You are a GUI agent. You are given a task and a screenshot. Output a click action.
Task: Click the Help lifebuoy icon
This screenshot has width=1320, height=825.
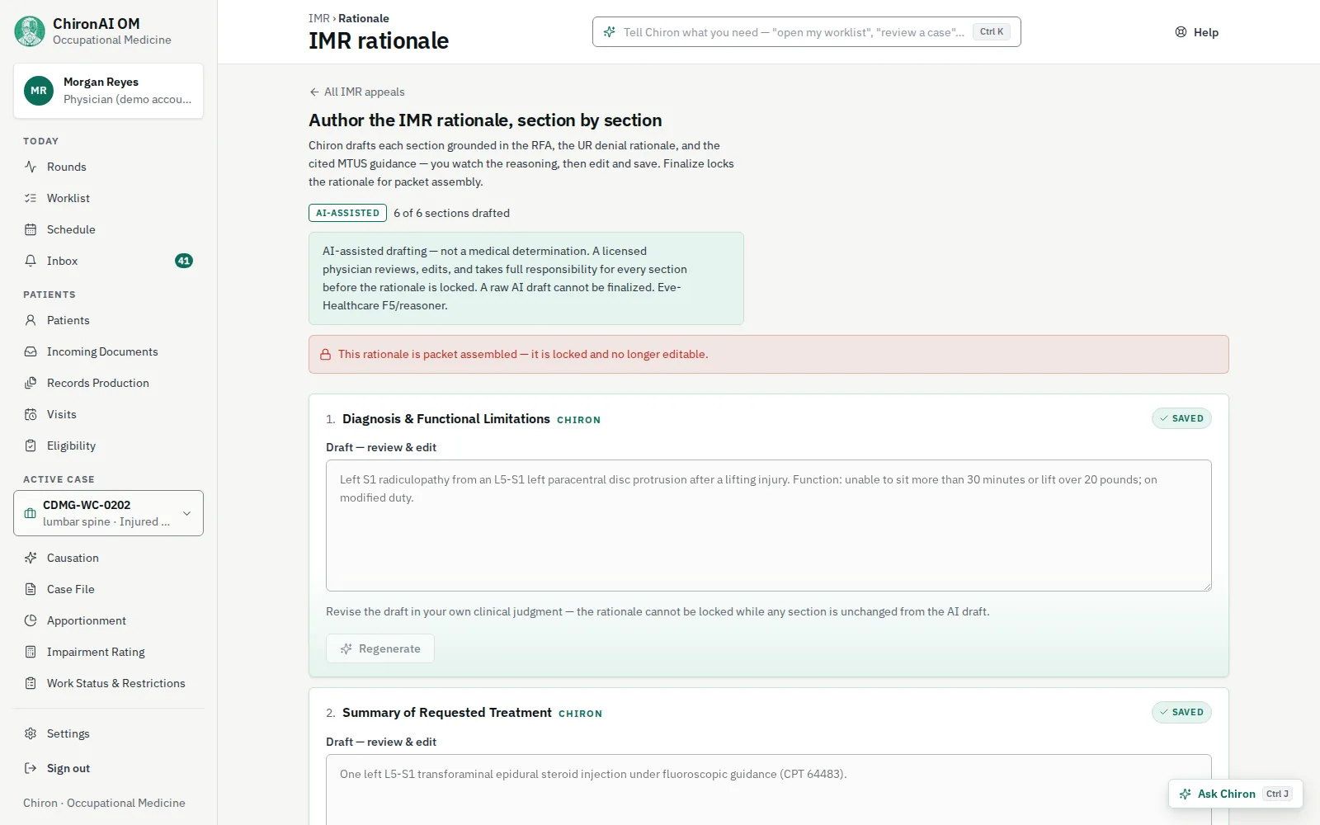[x=1181, y=32]
